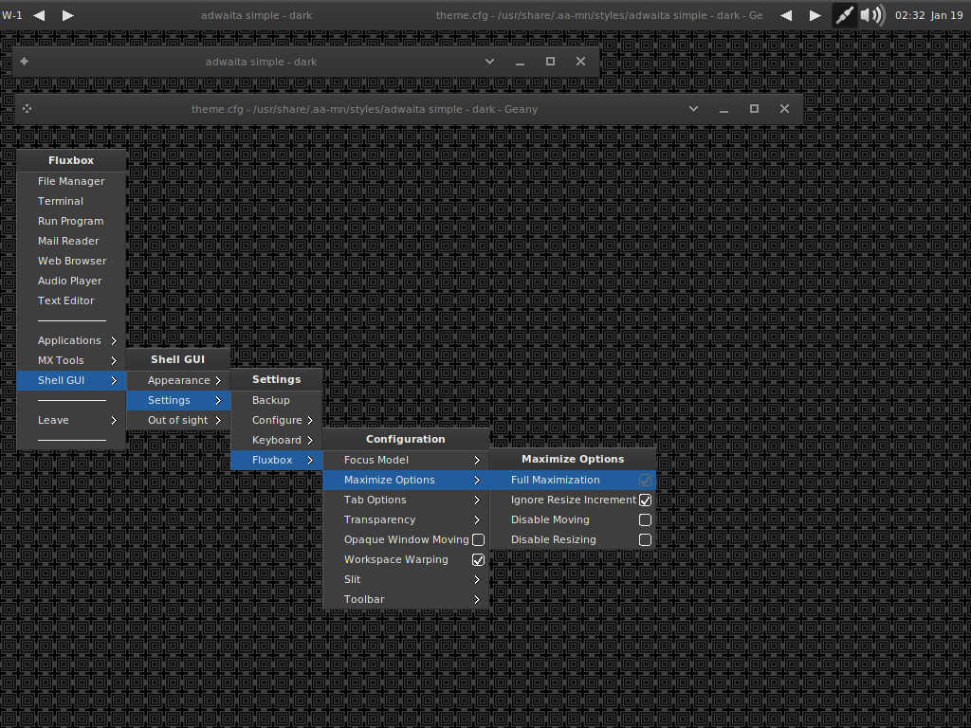
Task: Open the network plug tray icon
Action: [x=844, y=15]
